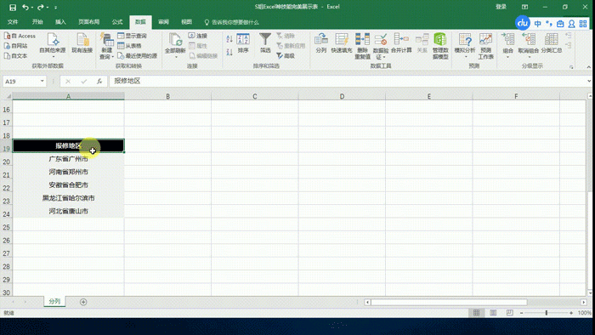Click 告诉我你想要做什么 tell me box
This screenshot has height=335, width=595.
coord(231,22)
